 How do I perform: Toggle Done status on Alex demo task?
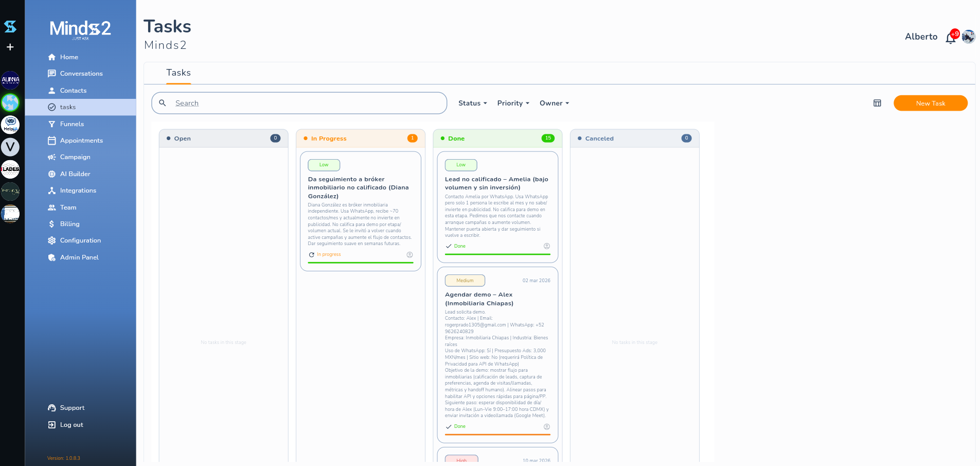tap(456, 426)
